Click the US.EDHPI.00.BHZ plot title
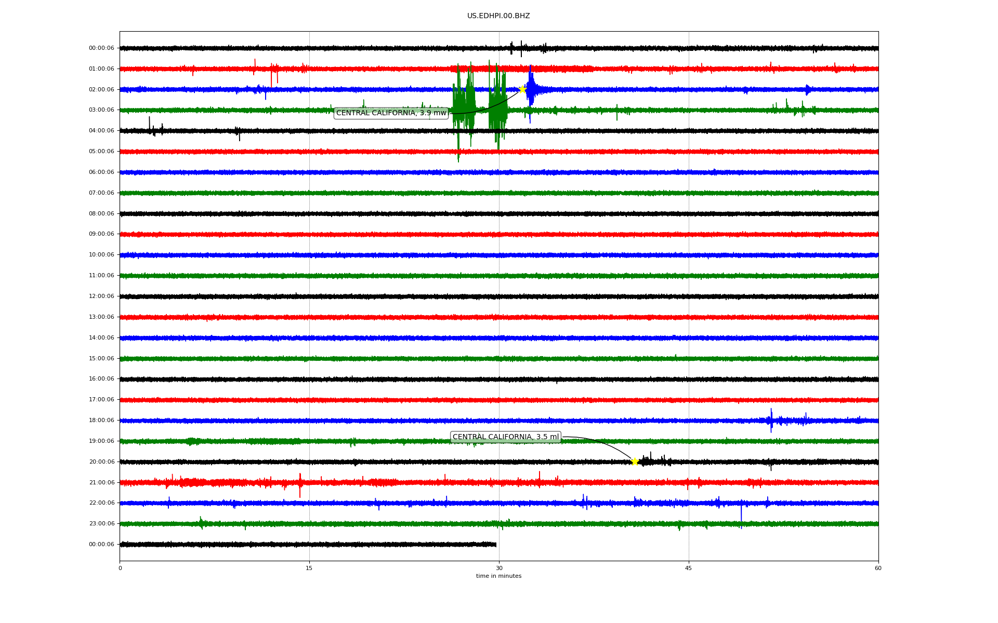998x623 pixels. coord(498,16)
